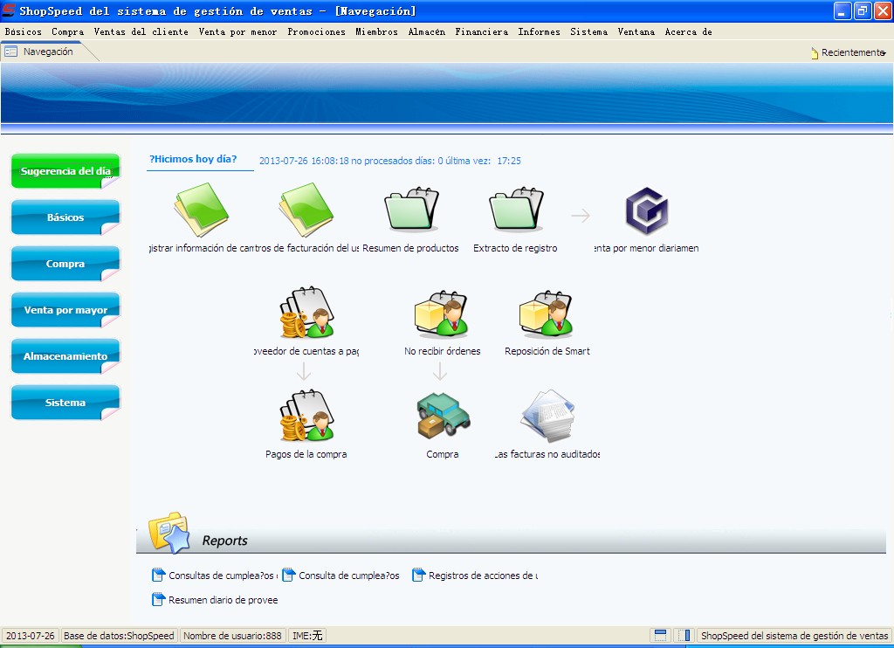
Task: Click the vertical layout icon in status bar
Action: point(684,636)
